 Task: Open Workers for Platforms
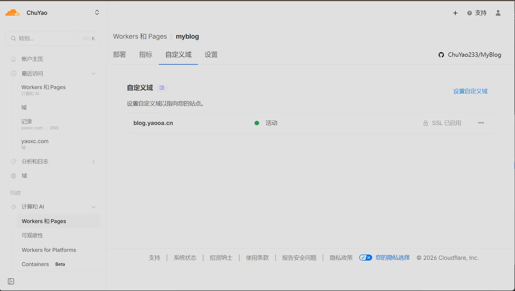(49, 250)
